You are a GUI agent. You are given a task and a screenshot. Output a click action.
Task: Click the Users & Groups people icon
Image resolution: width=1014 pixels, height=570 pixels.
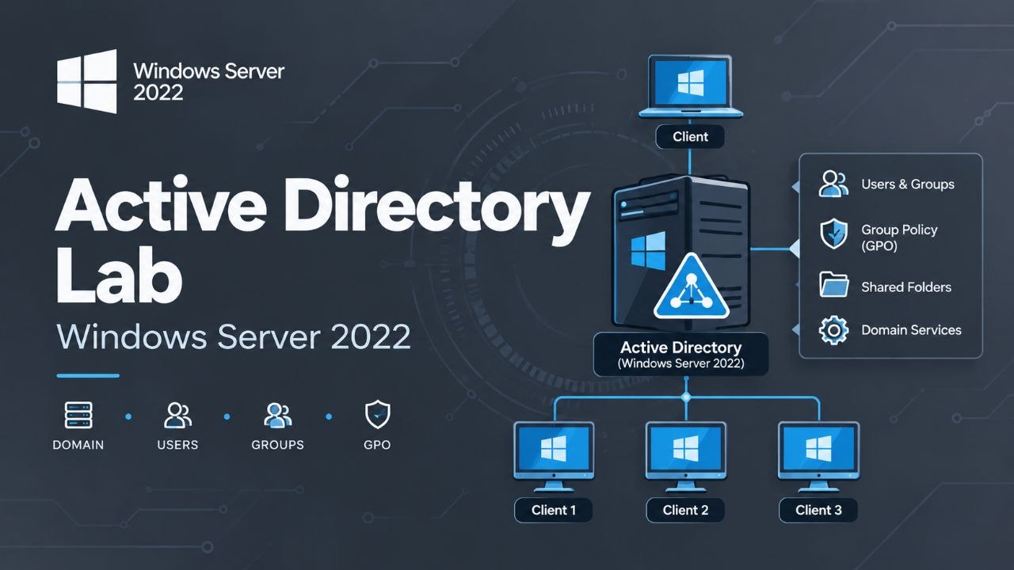point(833,184)
